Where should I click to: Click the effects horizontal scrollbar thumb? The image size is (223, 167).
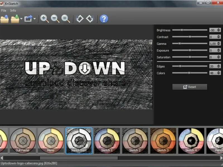coord(79,158)
